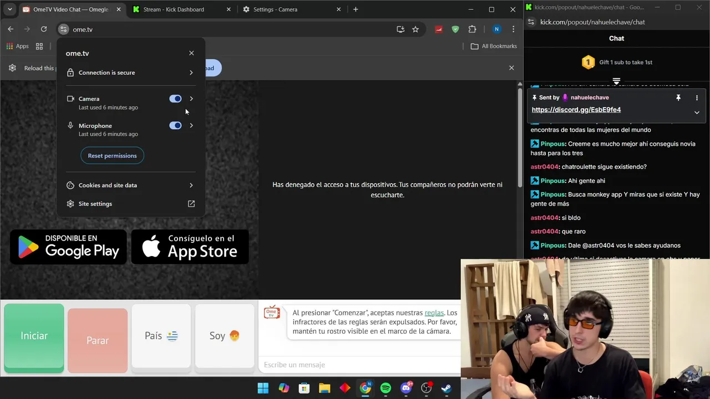Viewport: 710px width, 399px height.
Task: Open Steam from the taskbar
Action: pos(447,388)
